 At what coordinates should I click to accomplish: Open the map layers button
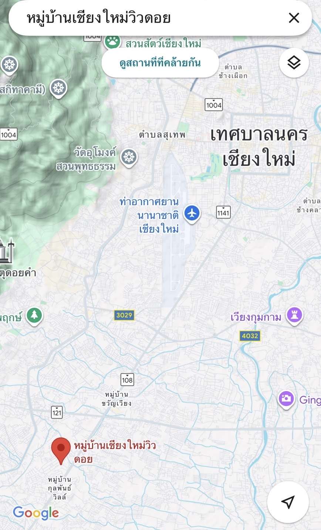point(294,63)
